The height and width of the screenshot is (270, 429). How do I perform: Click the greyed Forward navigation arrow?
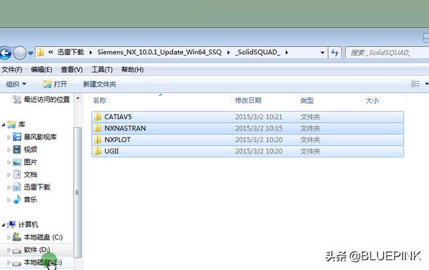pos(19,52)
